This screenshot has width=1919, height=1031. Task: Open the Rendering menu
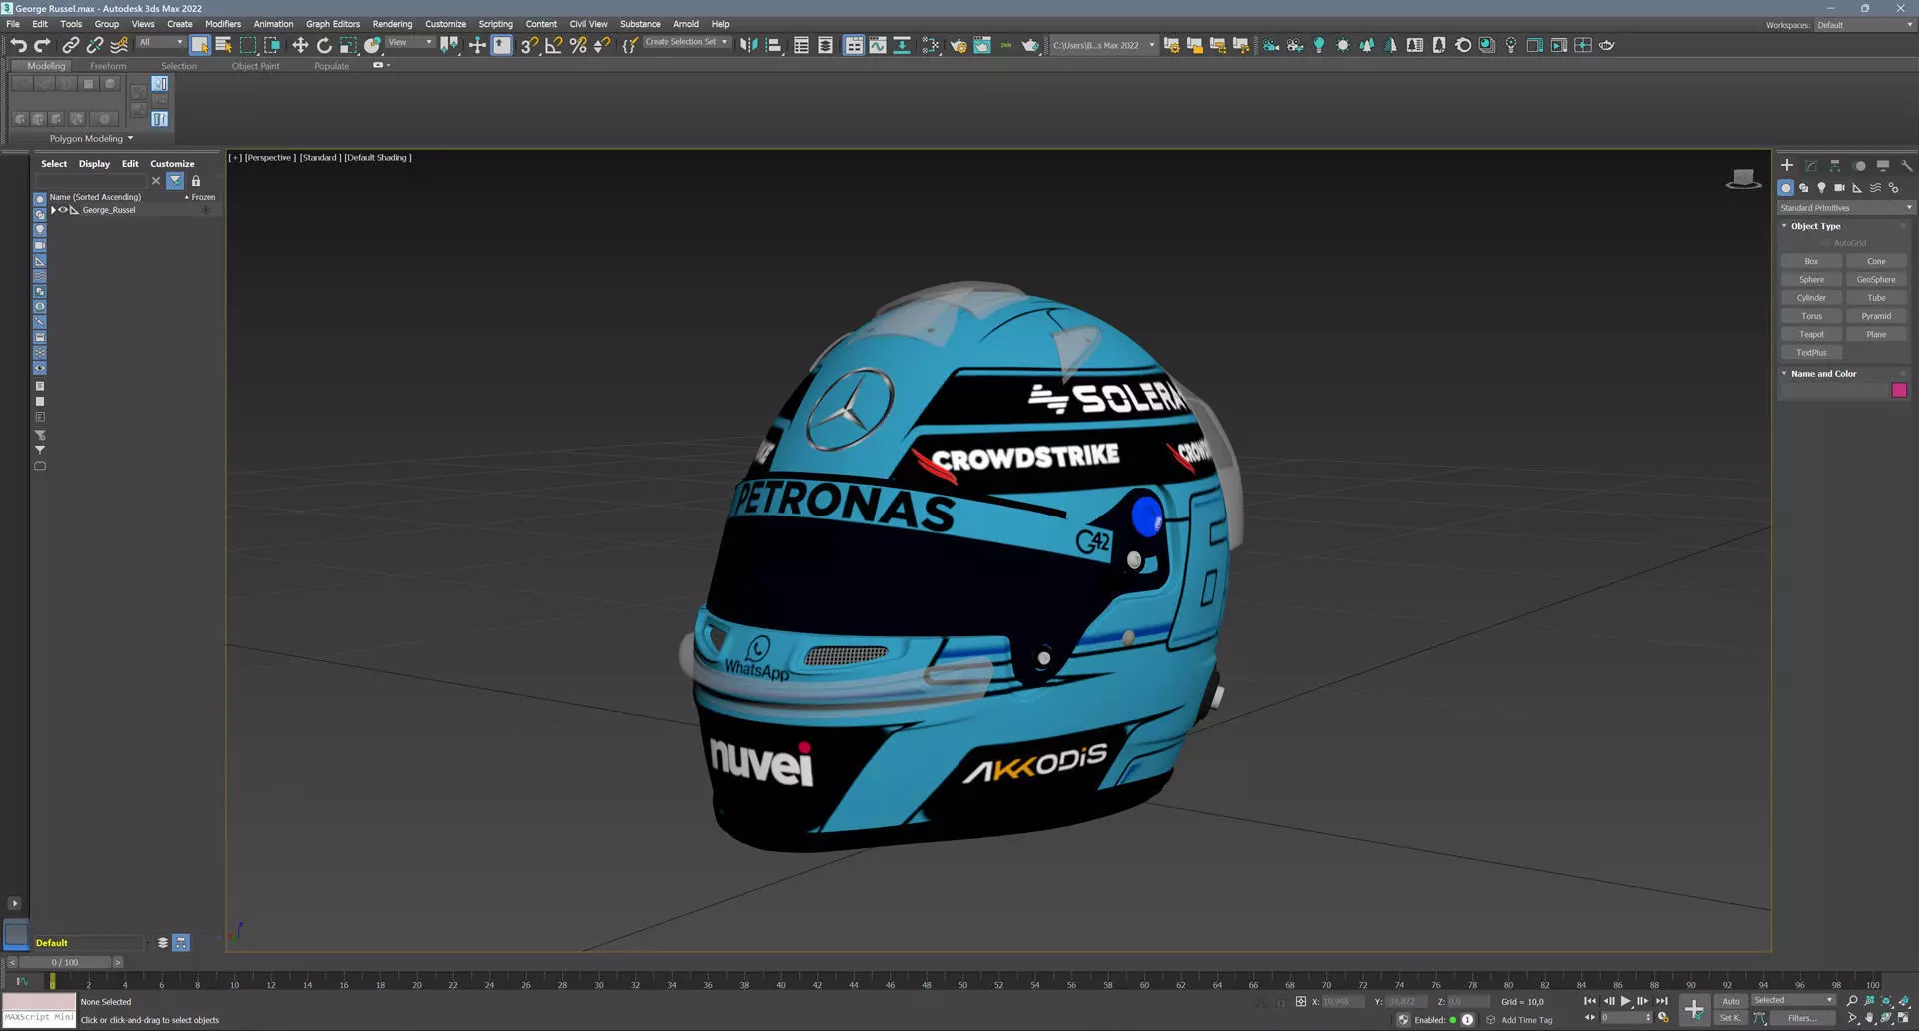[x=392, y=24]
